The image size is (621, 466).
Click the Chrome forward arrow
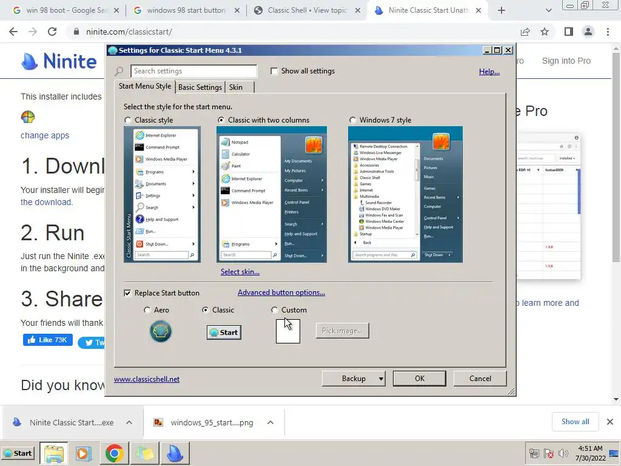tap(33, 32)
